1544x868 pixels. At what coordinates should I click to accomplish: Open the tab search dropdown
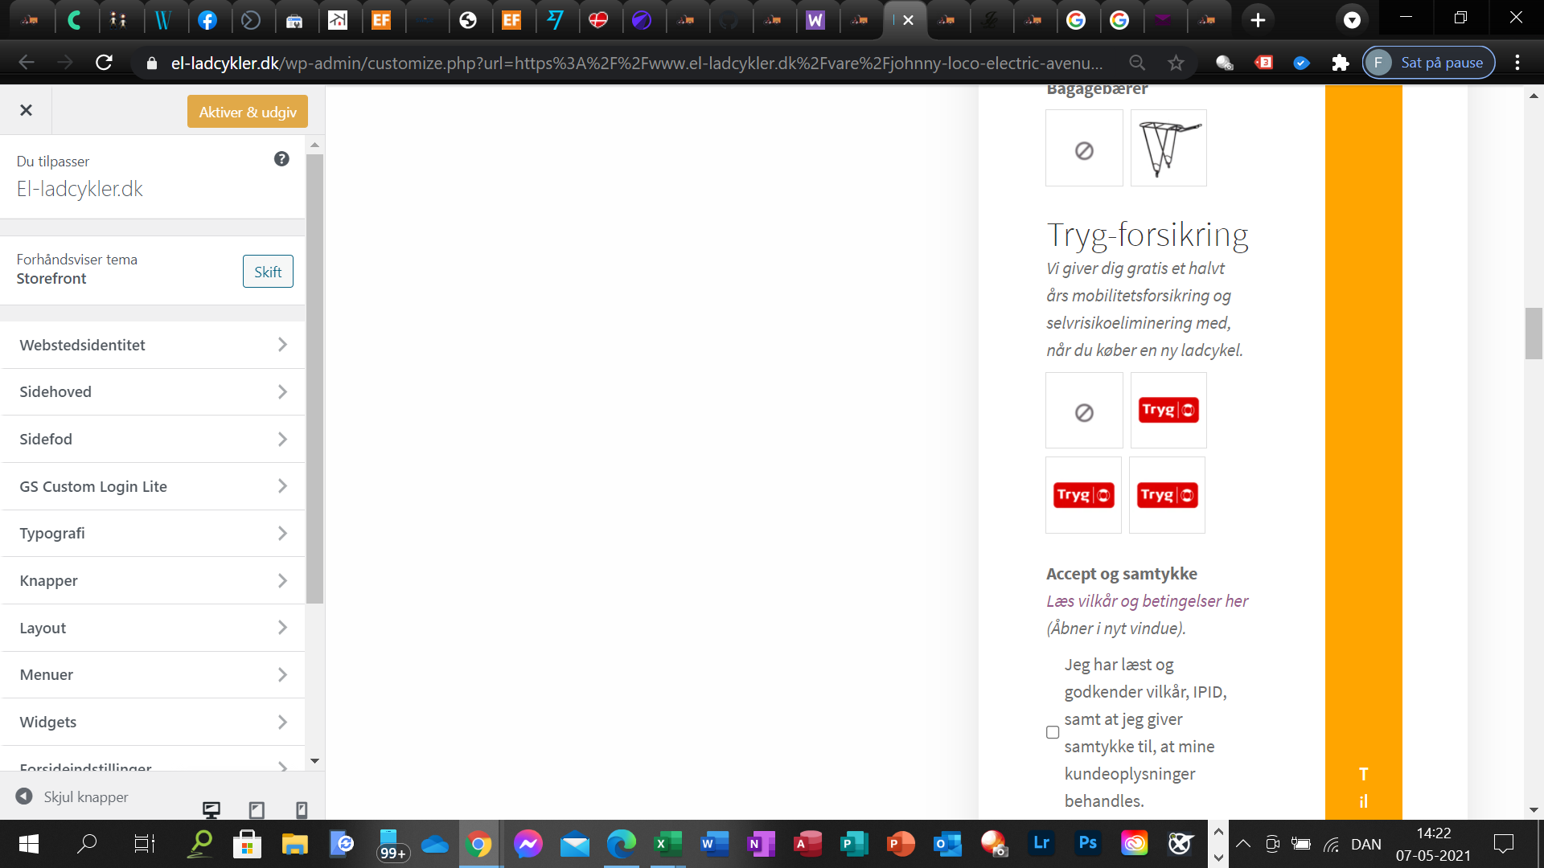(x=1353, y=20)
